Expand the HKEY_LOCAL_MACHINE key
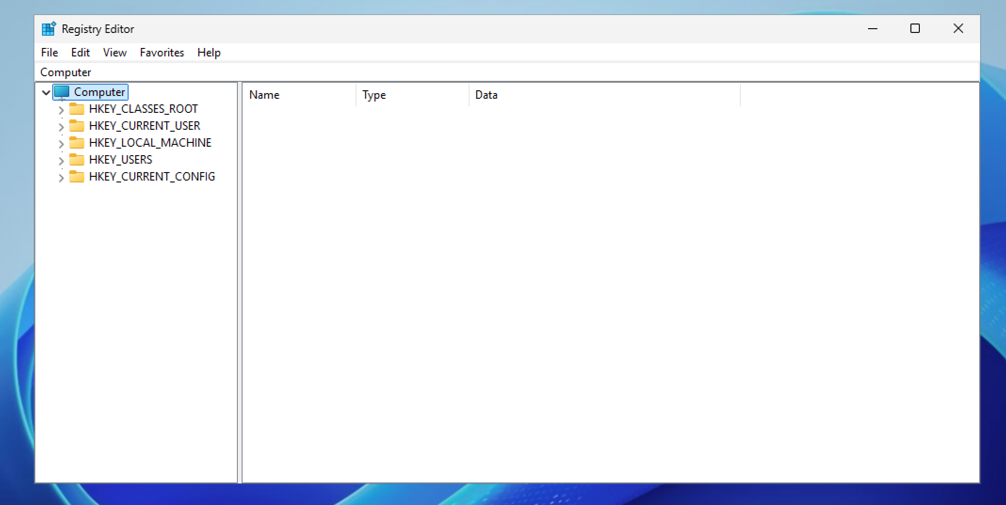This screenshot has height=505, width=1006. [x=61, y=144]
